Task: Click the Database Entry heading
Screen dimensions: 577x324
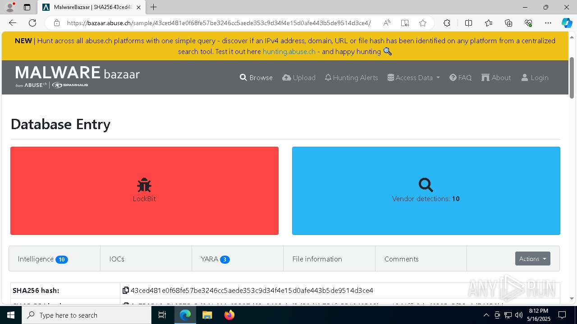Action: coord(60,124)
